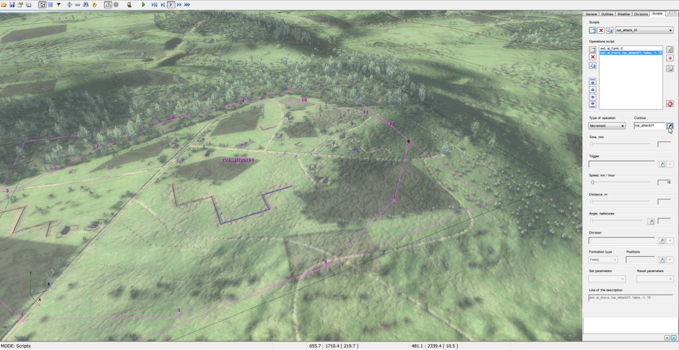Switch to the Weather tab
Viewport: 679px width, 350px height.
point(624,14)
